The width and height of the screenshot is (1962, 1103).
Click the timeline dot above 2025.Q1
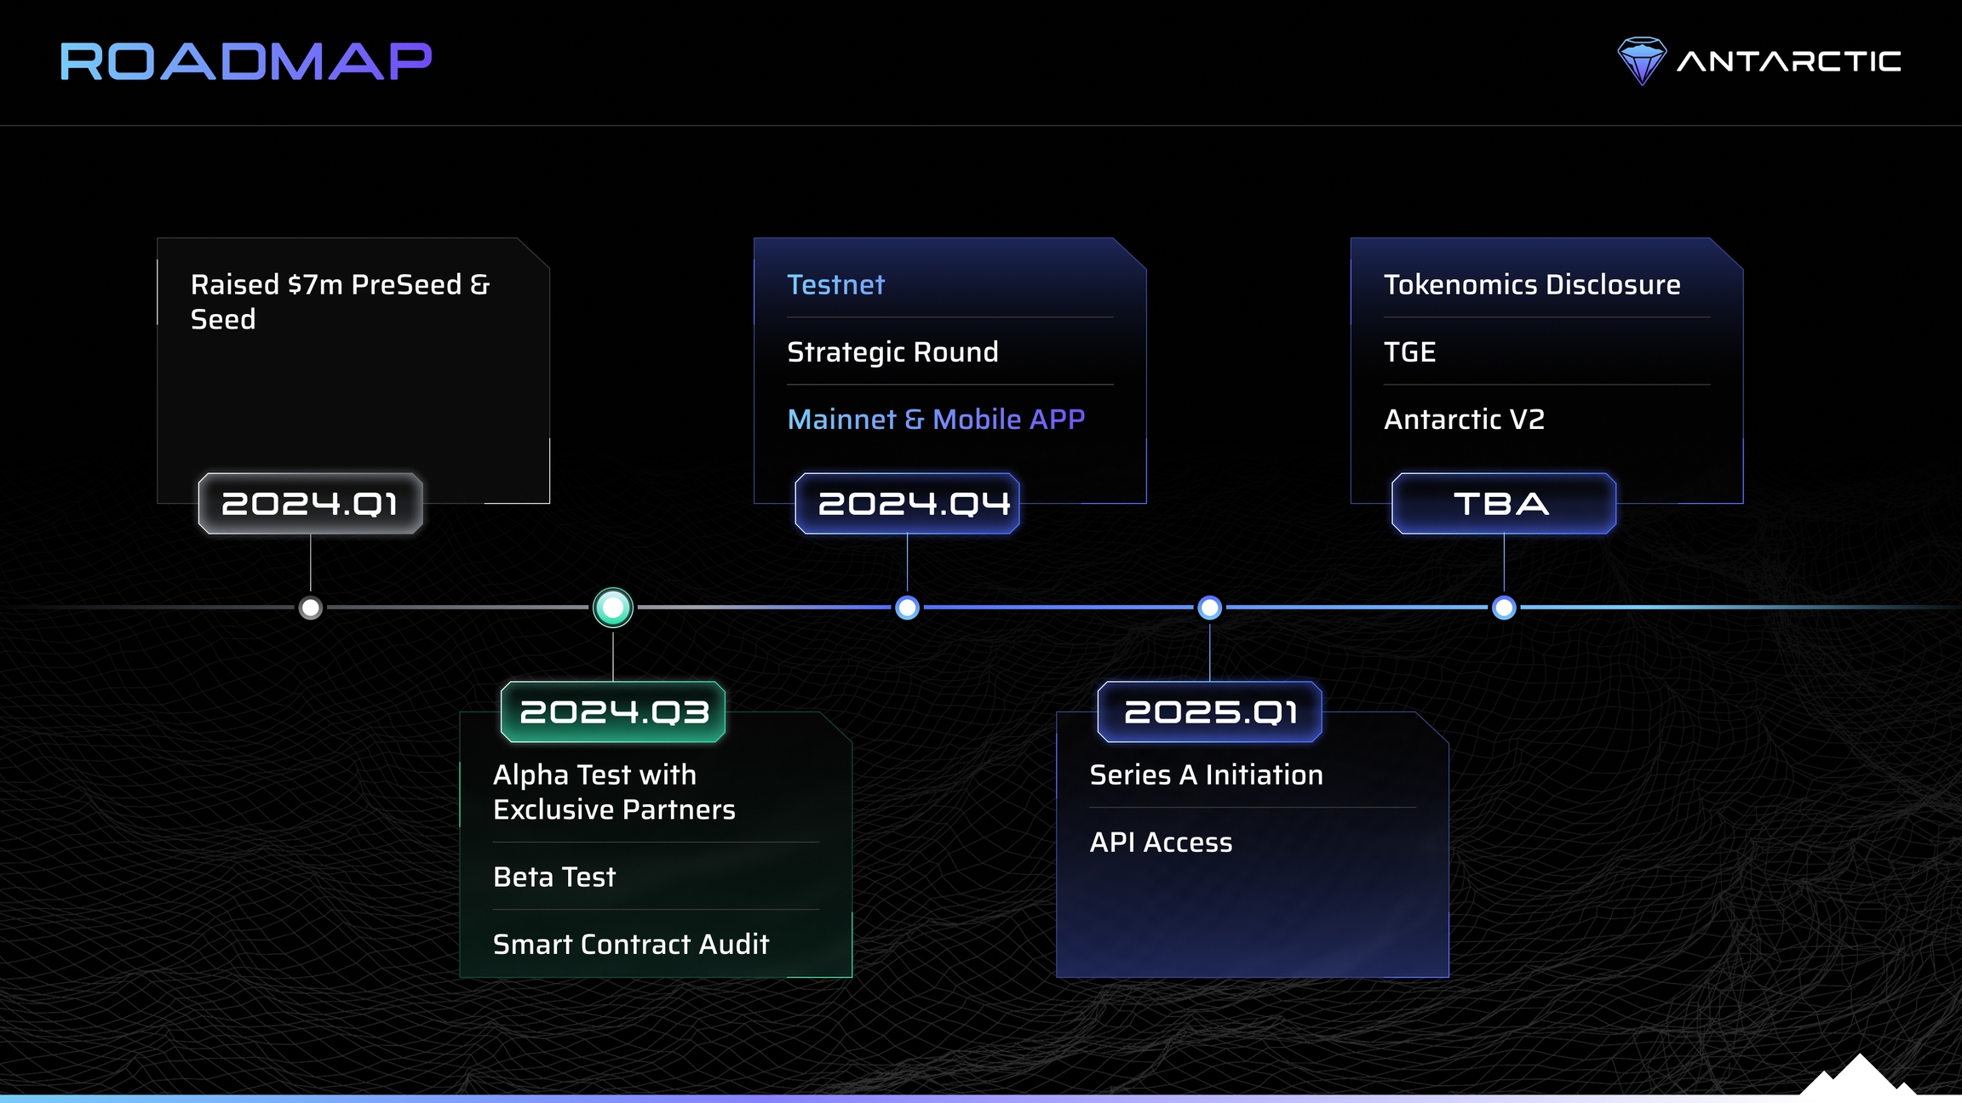coord(1209,608)
